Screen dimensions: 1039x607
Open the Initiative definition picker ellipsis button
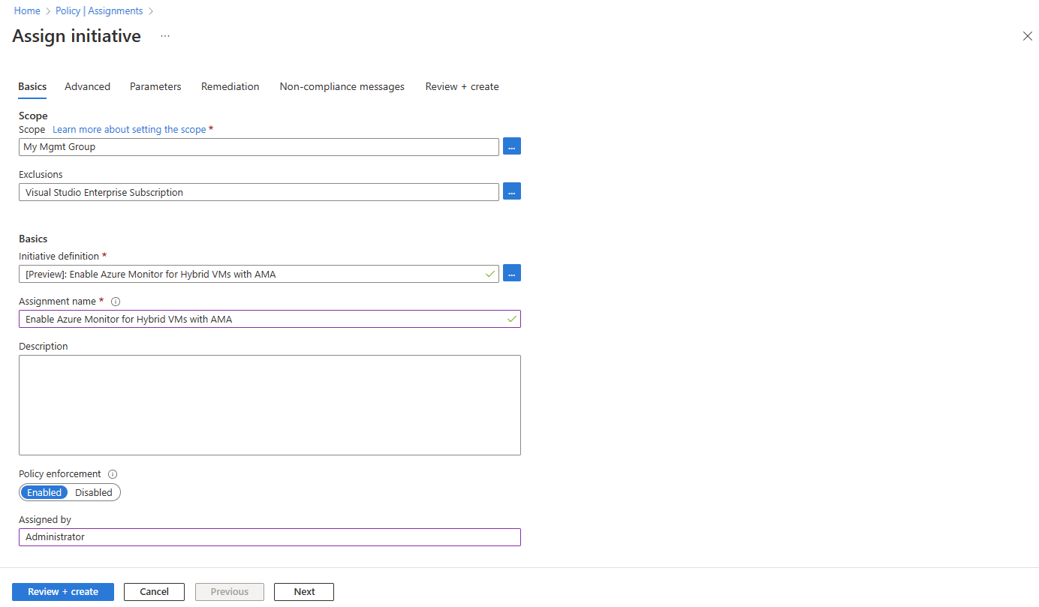click(x=511, y=273)
